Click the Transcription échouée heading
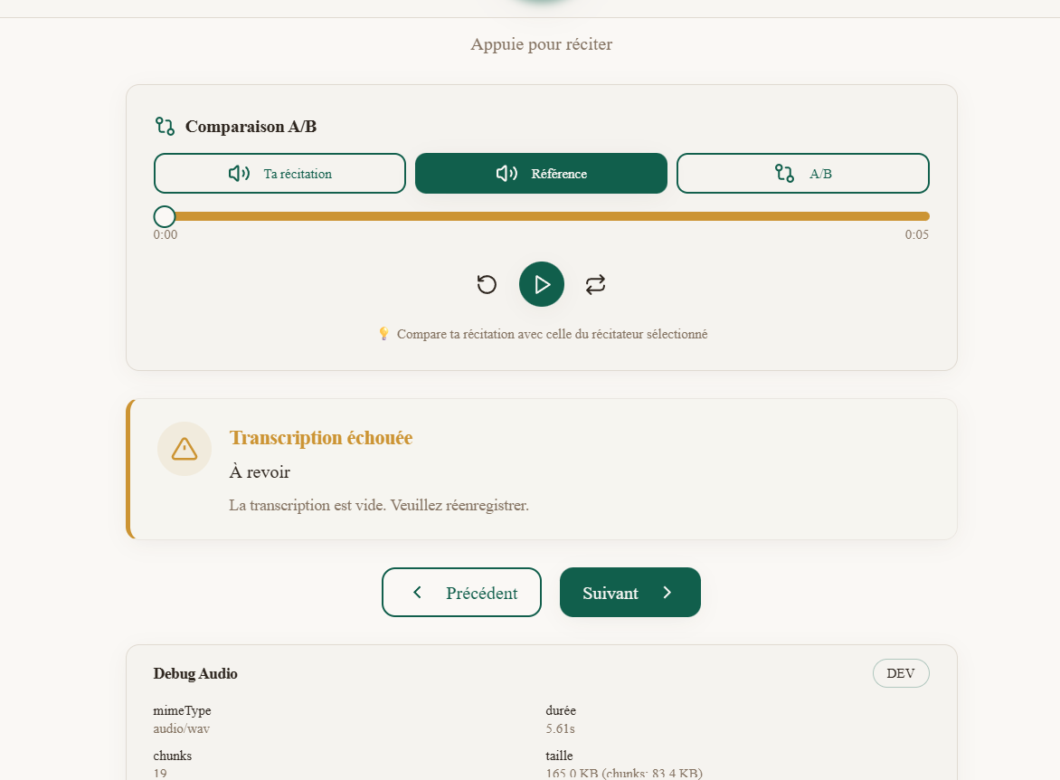This screenshot has height=780, width=1060. pyautogui.click(x=321, y=438)
